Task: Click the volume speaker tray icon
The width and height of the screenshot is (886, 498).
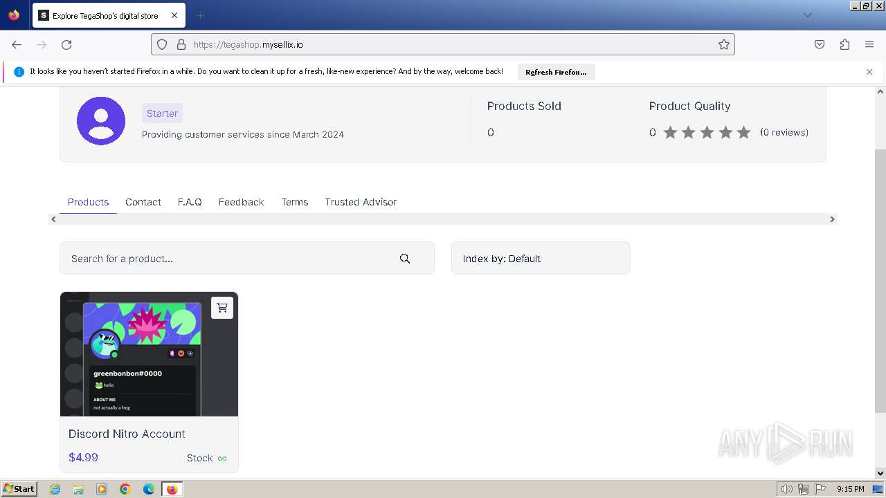Action: click(x=787, y=489)
